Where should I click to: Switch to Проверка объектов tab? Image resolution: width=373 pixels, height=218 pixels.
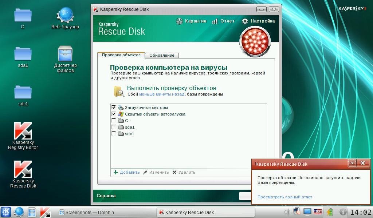[121, 55]
